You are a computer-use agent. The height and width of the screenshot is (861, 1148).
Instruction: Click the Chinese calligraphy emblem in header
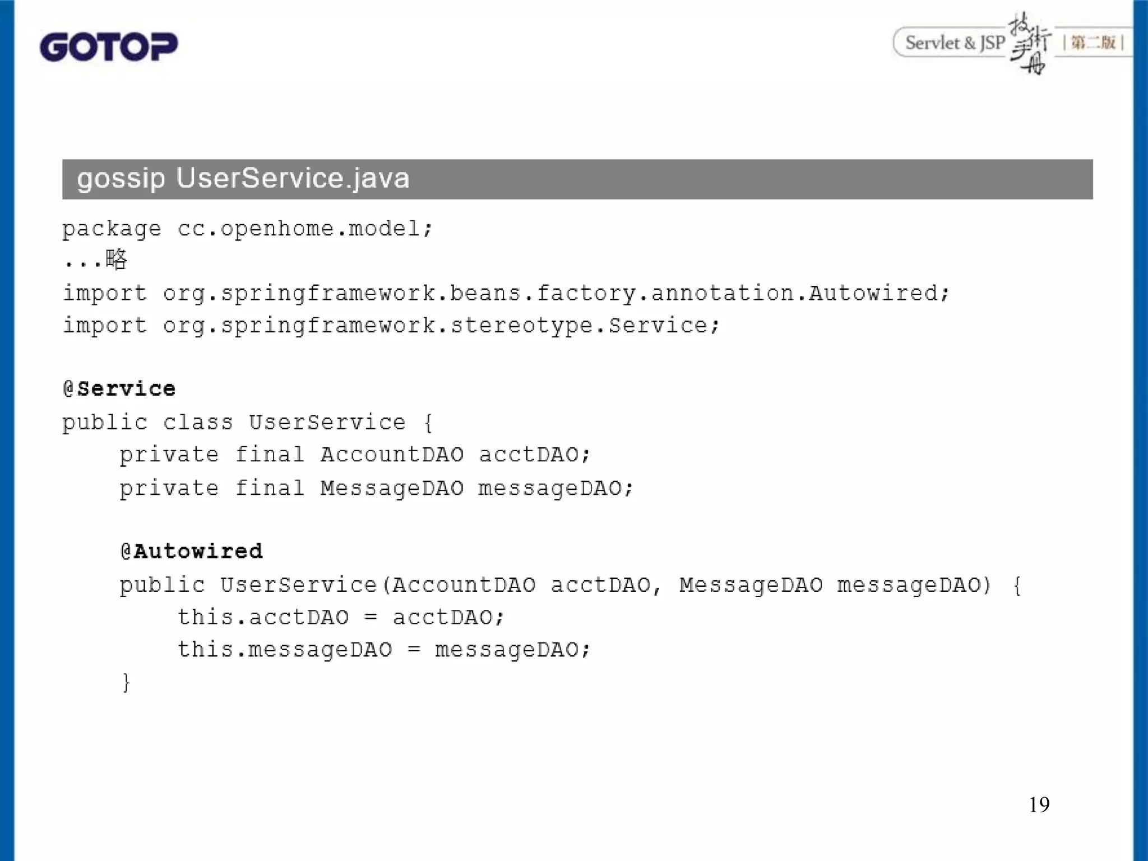(1030, 44)
